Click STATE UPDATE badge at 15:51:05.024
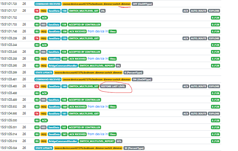Viewport: 238px width, 151px height. pyautogui.click(x=44, y=148)
